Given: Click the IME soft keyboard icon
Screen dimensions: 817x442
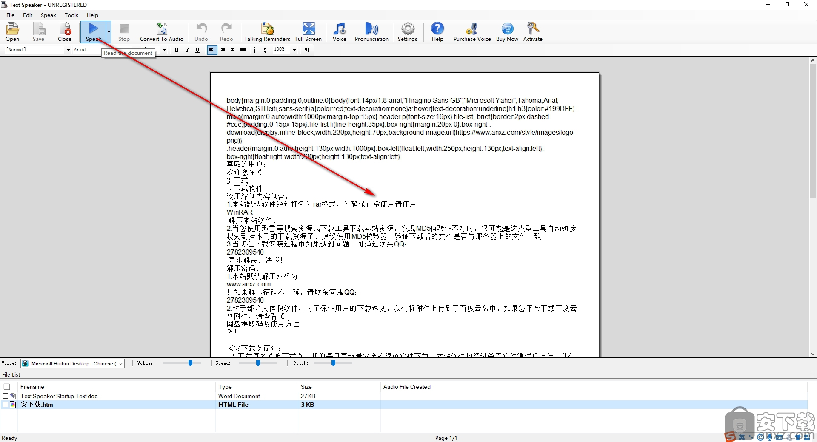Looking at the screenshot, I should 779,437.
